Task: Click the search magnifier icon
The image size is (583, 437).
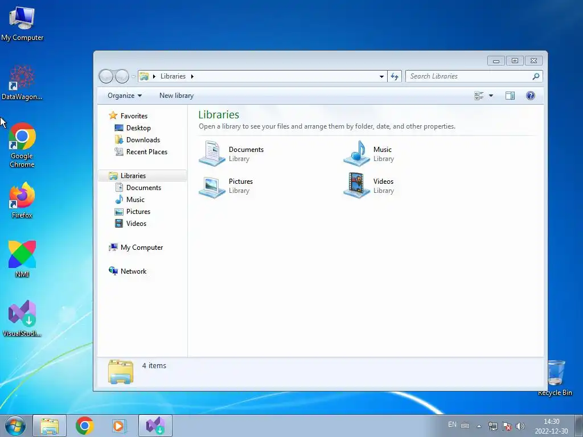Action: pyautogui.click(x=536, y=76)
